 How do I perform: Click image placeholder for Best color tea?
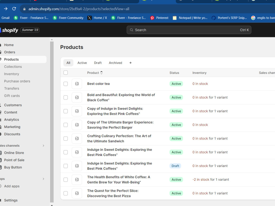[x=77, y=84]
